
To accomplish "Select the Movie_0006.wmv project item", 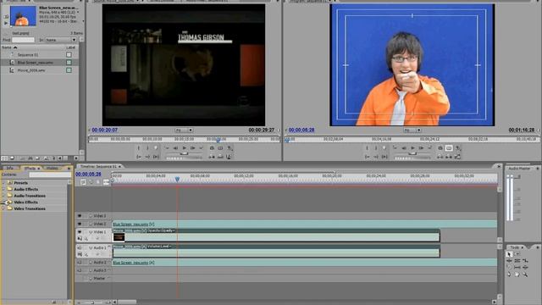I will [x=31, y=70].
